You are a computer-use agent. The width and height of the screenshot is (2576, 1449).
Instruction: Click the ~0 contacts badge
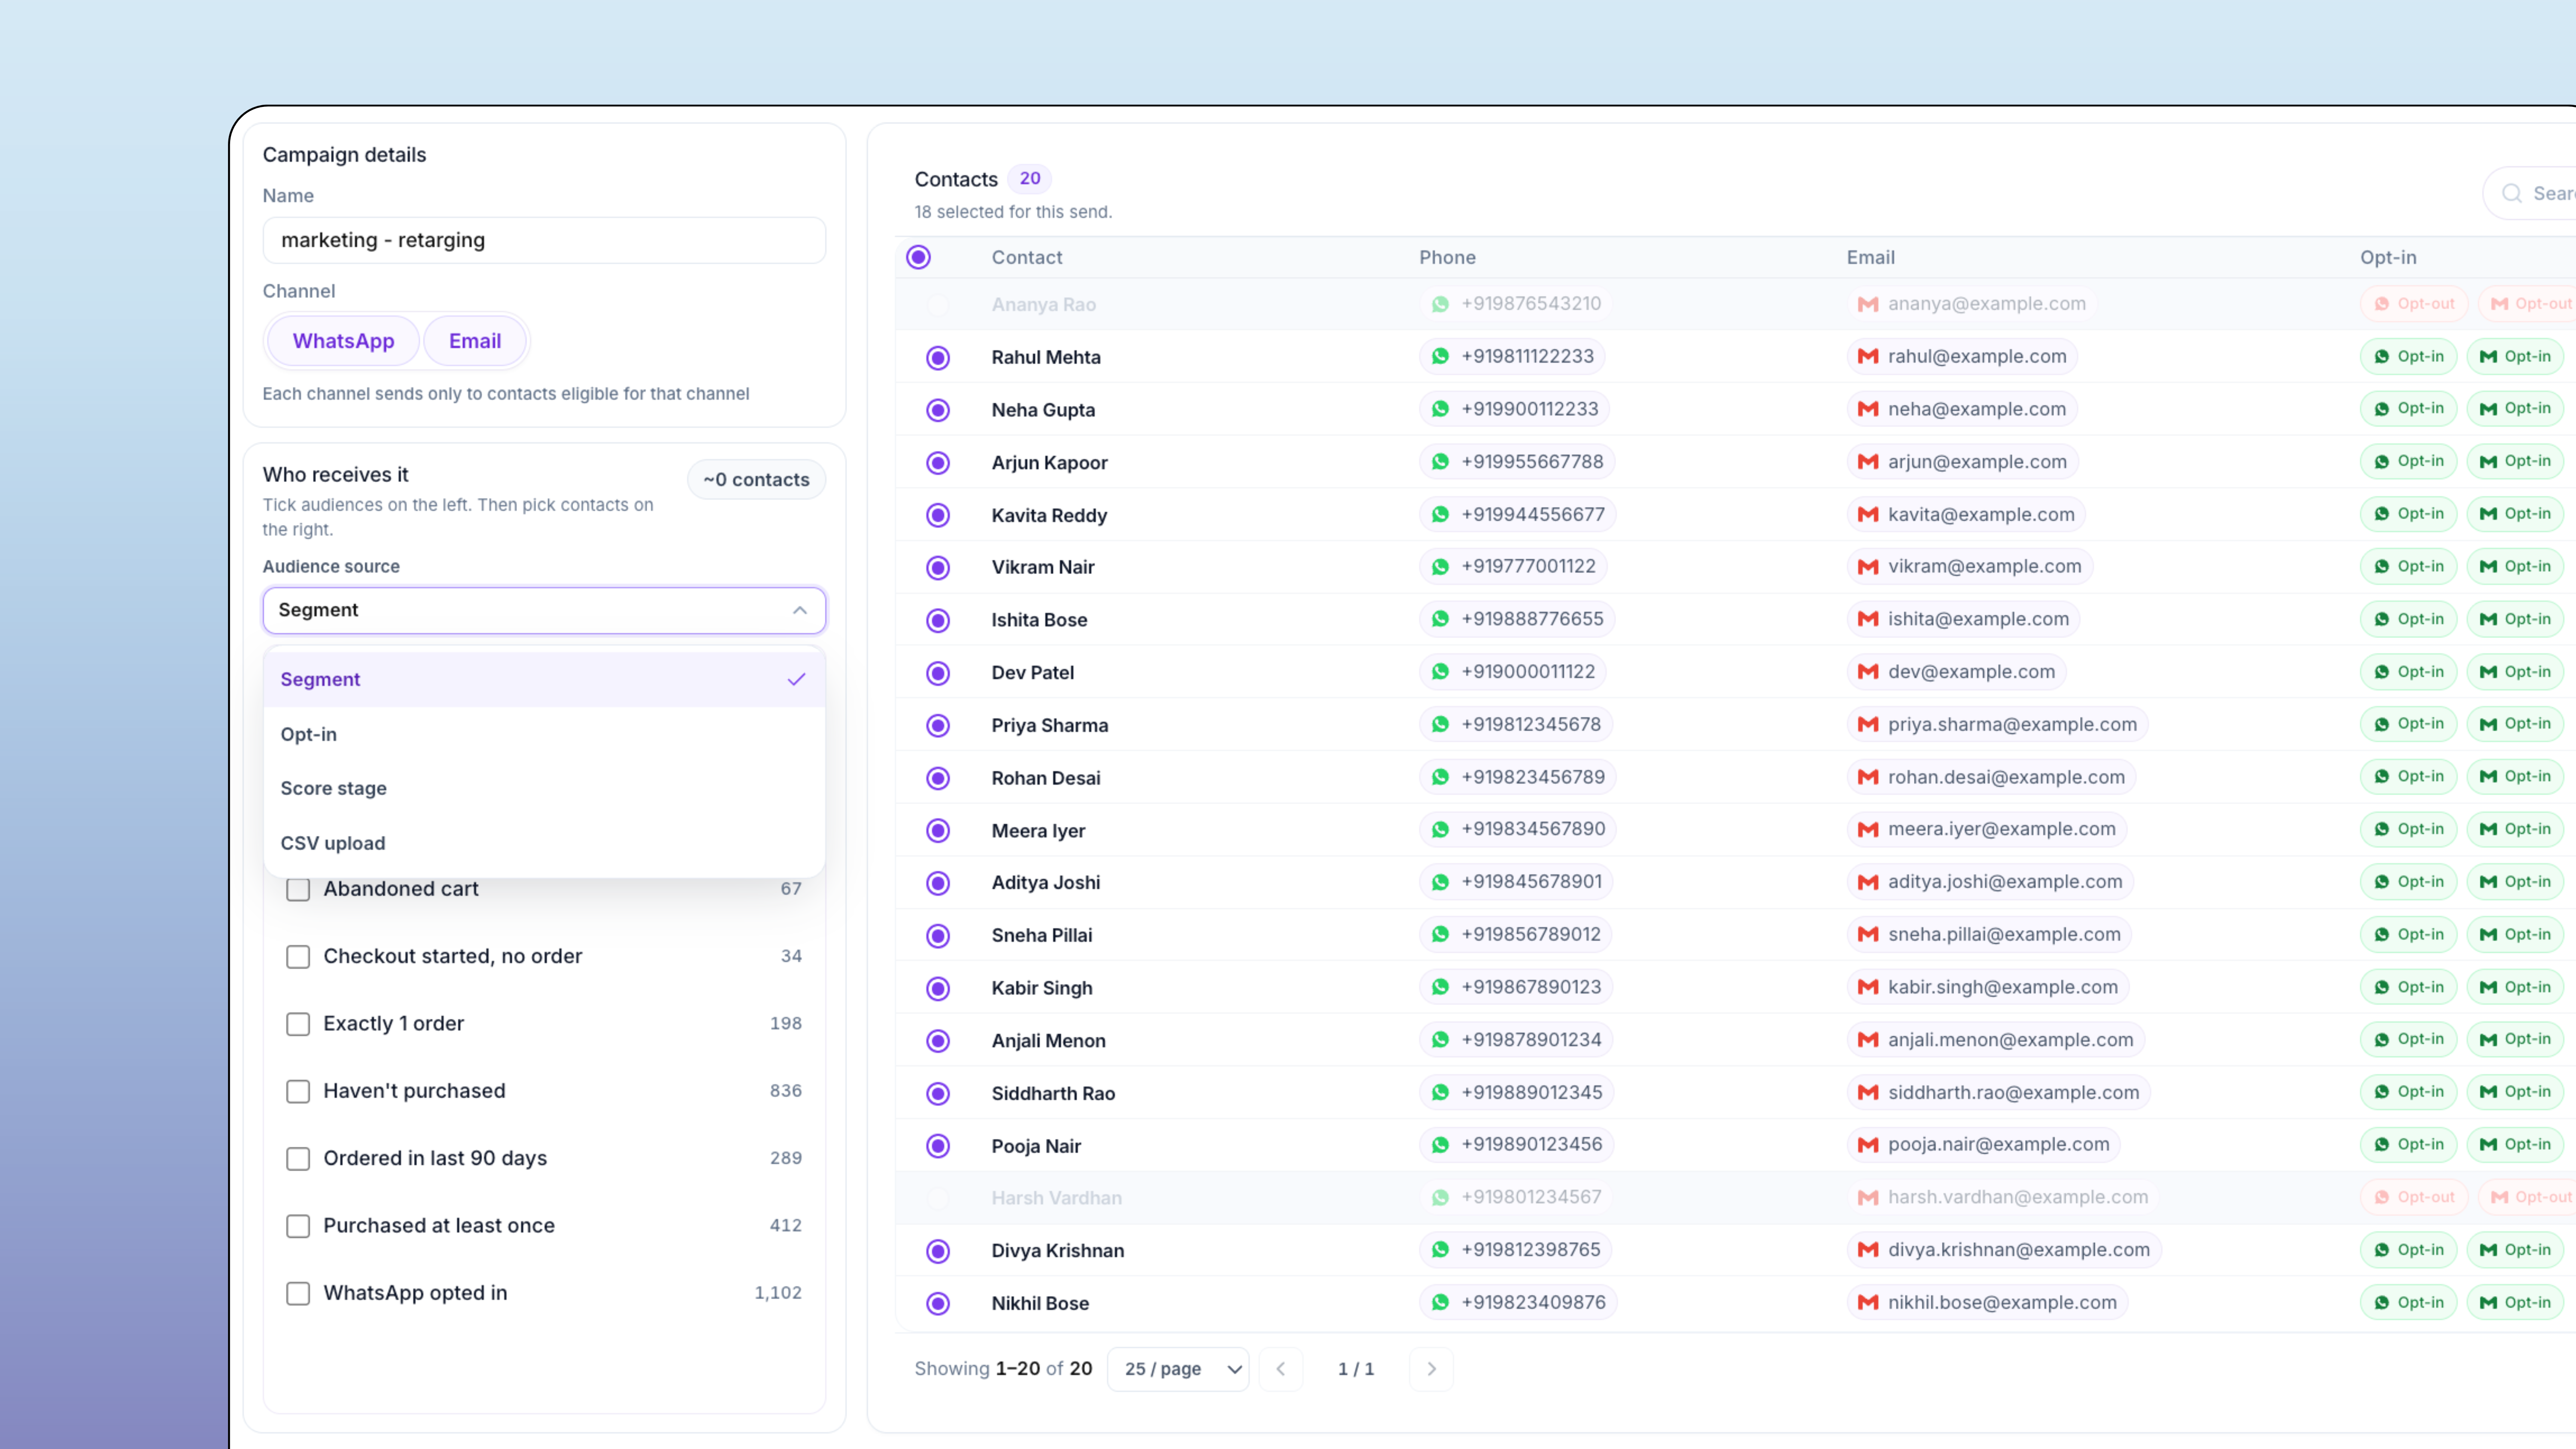tap(756, 479)
